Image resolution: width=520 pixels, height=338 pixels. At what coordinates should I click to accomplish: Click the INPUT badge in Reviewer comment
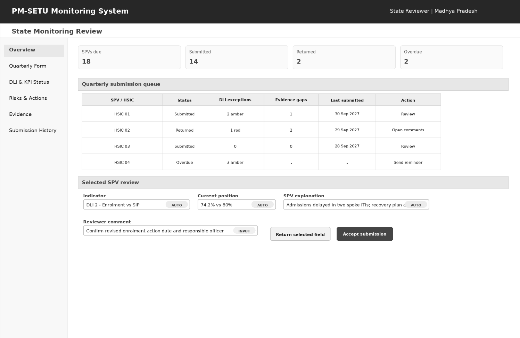click(x=244, y=231)
